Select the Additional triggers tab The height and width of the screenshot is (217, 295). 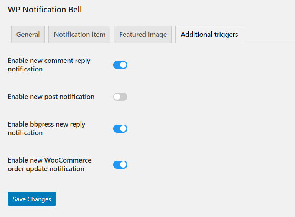pos(209,35)
